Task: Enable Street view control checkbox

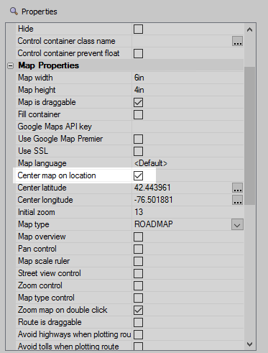Action: pyautogui.click(x=138, y=273)
